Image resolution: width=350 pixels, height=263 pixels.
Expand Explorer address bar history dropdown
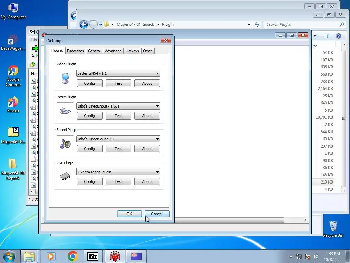click(x=249, y=24)
